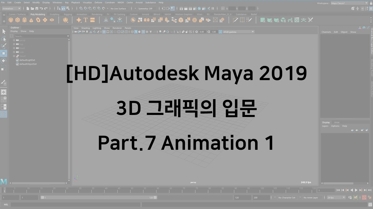Click the range slider bar
The height and width of the screenshot is (209, 373).
(99, 197)
